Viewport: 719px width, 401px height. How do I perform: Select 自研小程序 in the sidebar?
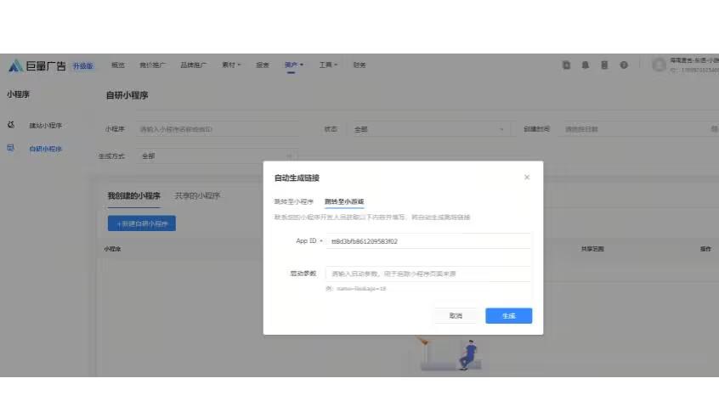(x=45, y=149)
